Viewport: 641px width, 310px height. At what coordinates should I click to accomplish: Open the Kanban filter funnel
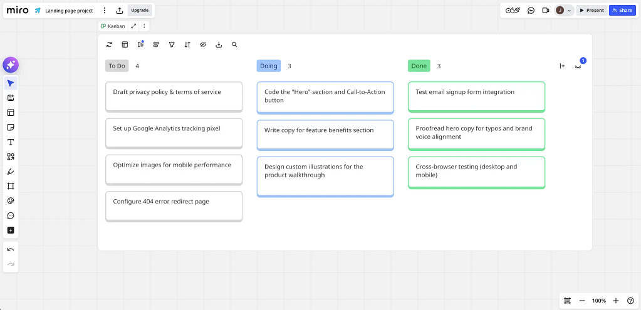(172, 44)
